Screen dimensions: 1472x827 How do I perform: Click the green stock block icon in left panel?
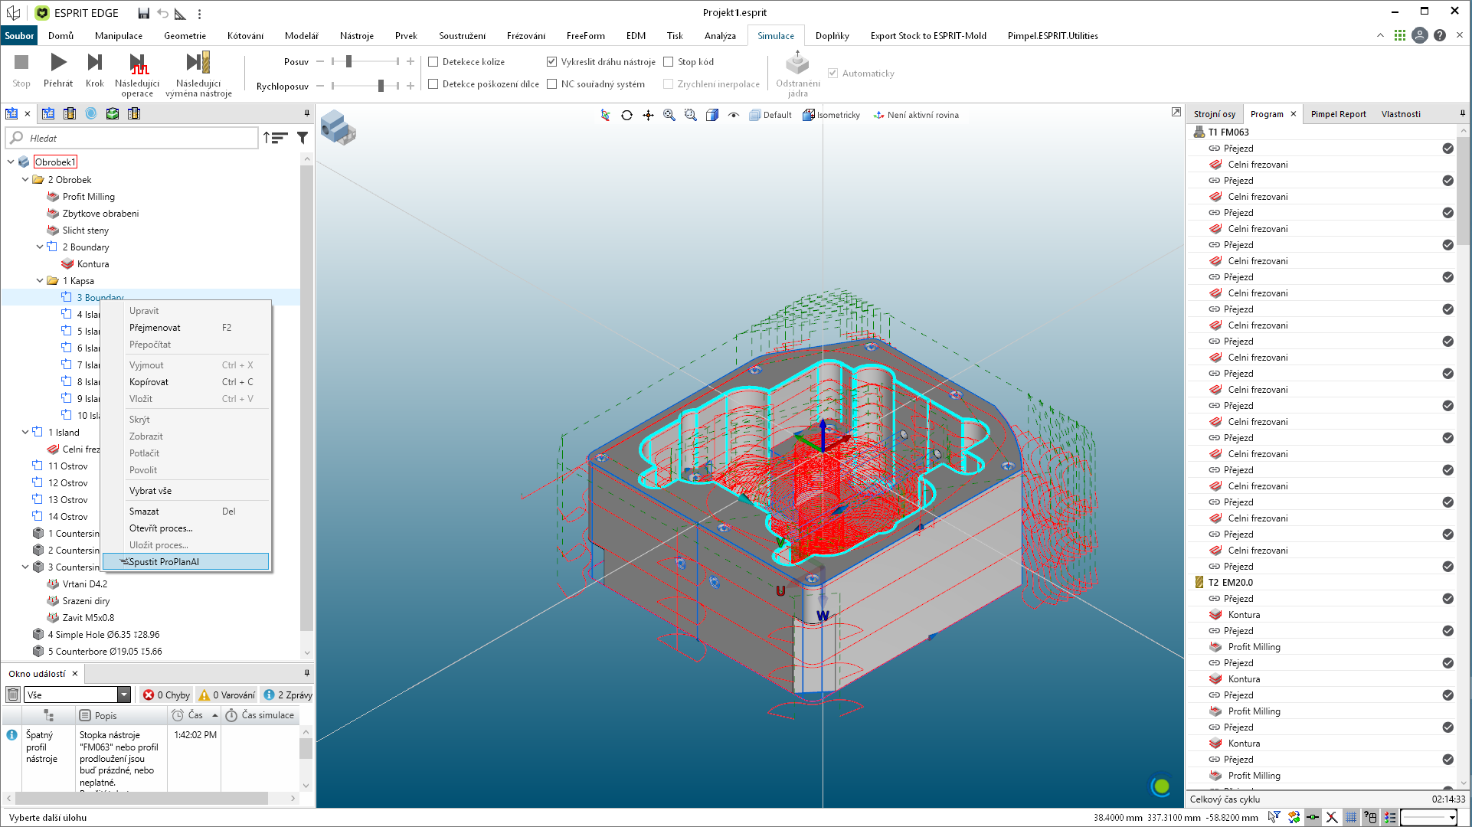[113, 113]
